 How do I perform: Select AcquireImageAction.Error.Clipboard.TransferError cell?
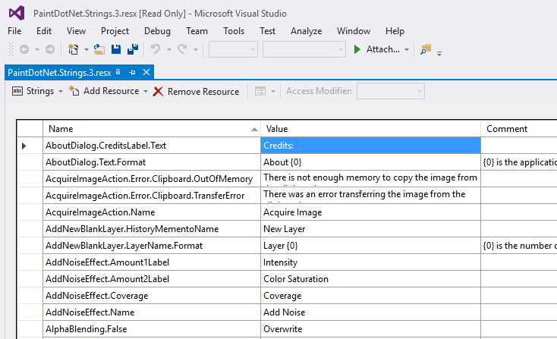point(152,196)
